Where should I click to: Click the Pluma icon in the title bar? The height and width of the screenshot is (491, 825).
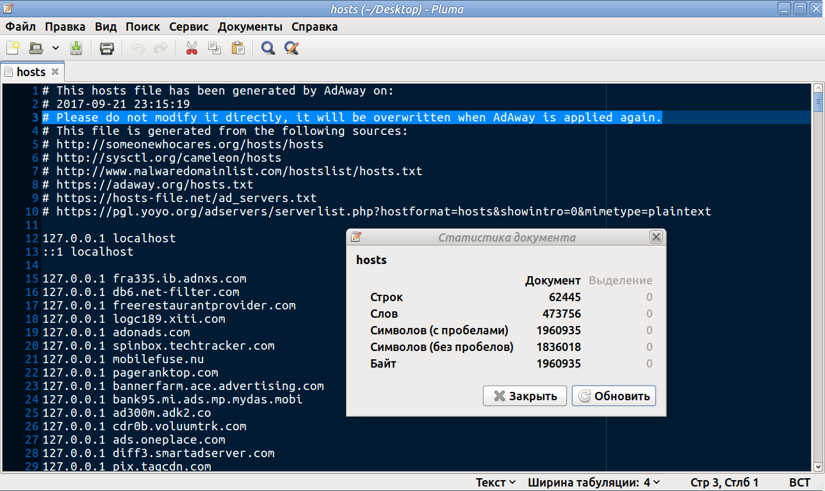[x=9, y=9]
